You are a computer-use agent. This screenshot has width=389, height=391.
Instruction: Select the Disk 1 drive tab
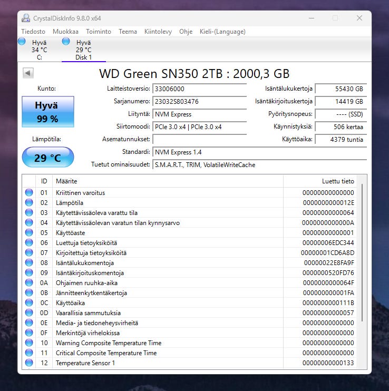click(84, 50)
